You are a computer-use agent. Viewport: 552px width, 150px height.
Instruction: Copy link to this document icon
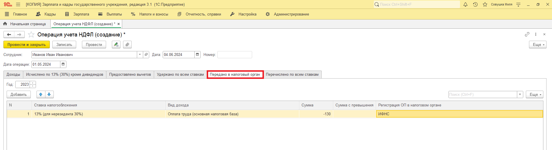[527, 34]
